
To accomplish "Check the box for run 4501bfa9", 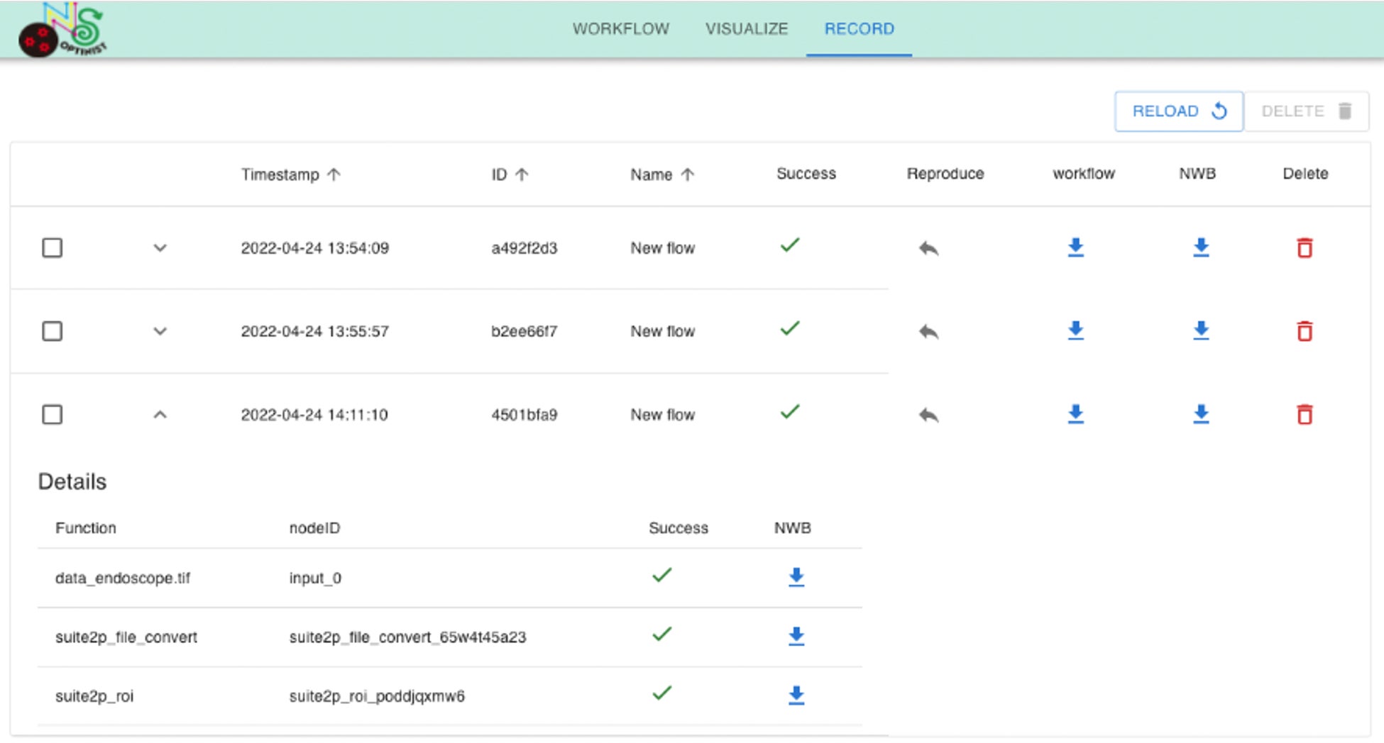I will click(x=53, y=414).
